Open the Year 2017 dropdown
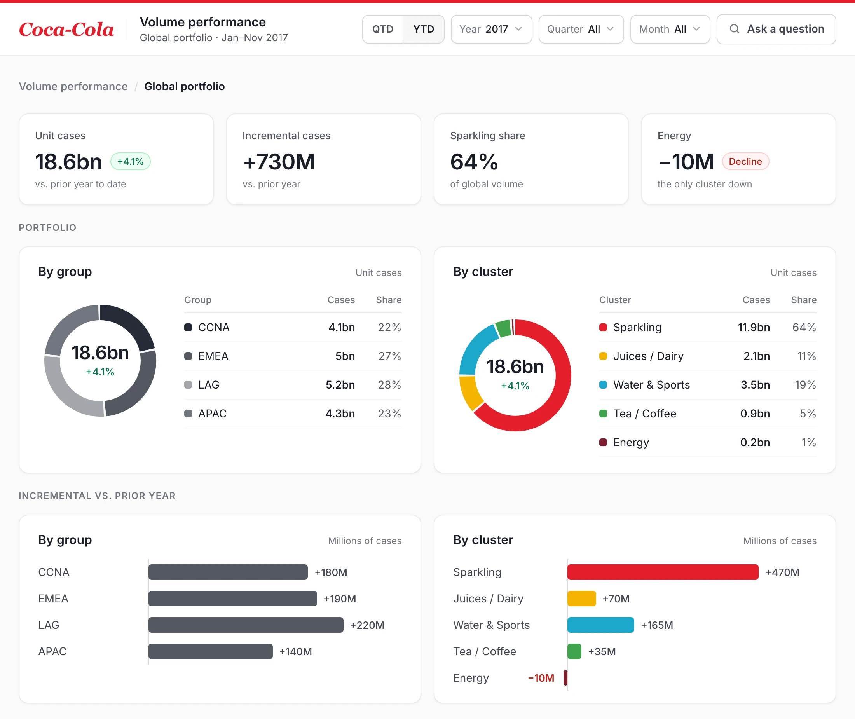855x719 pixels. pyautogui.click(x=491, y=29)
